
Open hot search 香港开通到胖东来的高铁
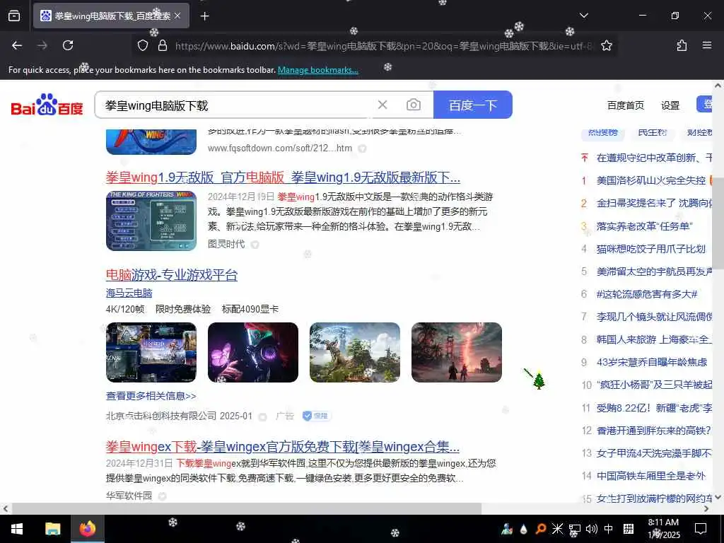tap(654, 431)
